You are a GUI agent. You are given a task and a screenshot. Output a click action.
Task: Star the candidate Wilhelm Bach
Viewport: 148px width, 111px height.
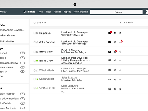pos(37,70)
